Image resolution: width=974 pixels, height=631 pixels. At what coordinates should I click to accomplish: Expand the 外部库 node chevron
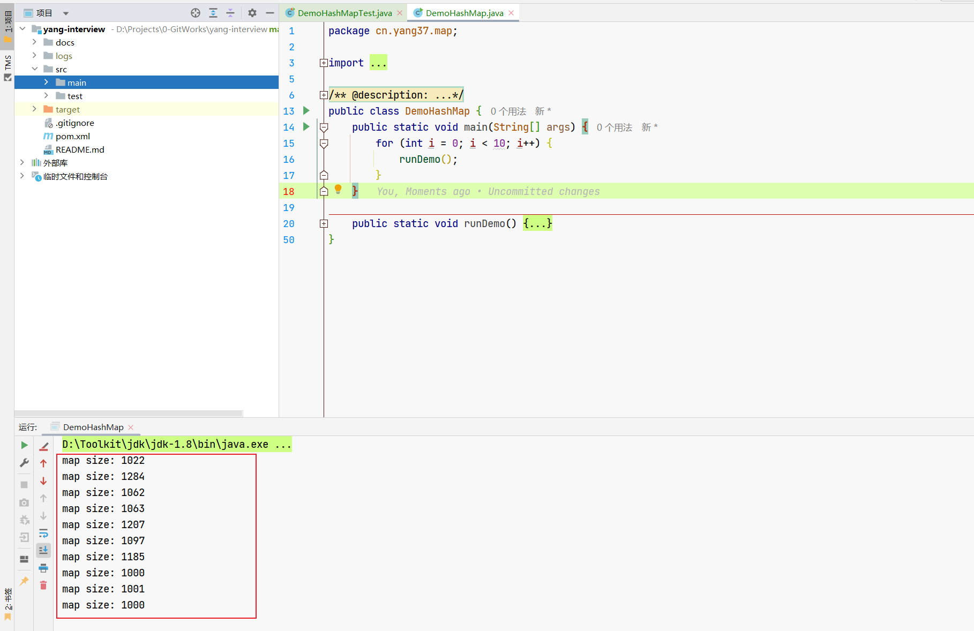[x=22, y=162]
